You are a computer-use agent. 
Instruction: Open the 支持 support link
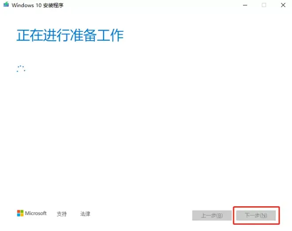point(61,214)
